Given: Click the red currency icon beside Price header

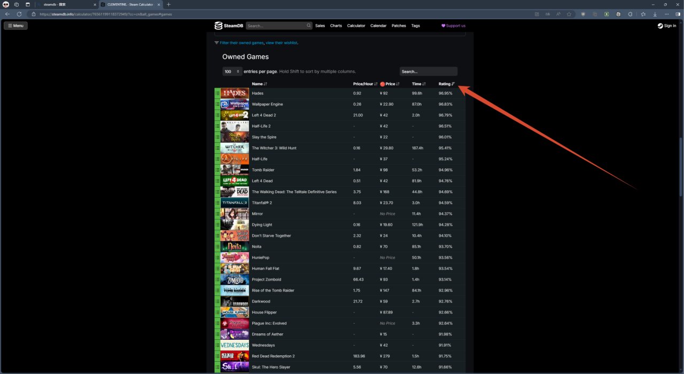Looking at the screenshot, I should click(382, 84).
